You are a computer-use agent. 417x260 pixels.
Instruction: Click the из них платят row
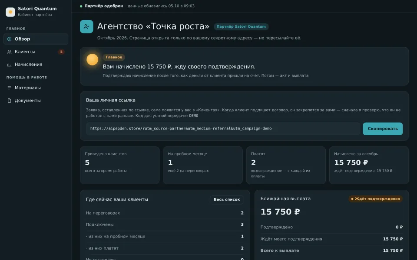(165, 248)
